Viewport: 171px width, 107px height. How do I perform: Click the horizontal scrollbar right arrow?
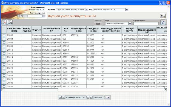pyautogui.click(x=166, y=90)
